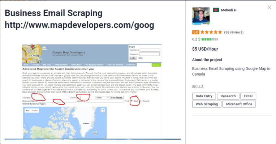276x144 pixels.
Task: Select the Excel skill tag
Action: pyautogui.click(x=248, y=96)
